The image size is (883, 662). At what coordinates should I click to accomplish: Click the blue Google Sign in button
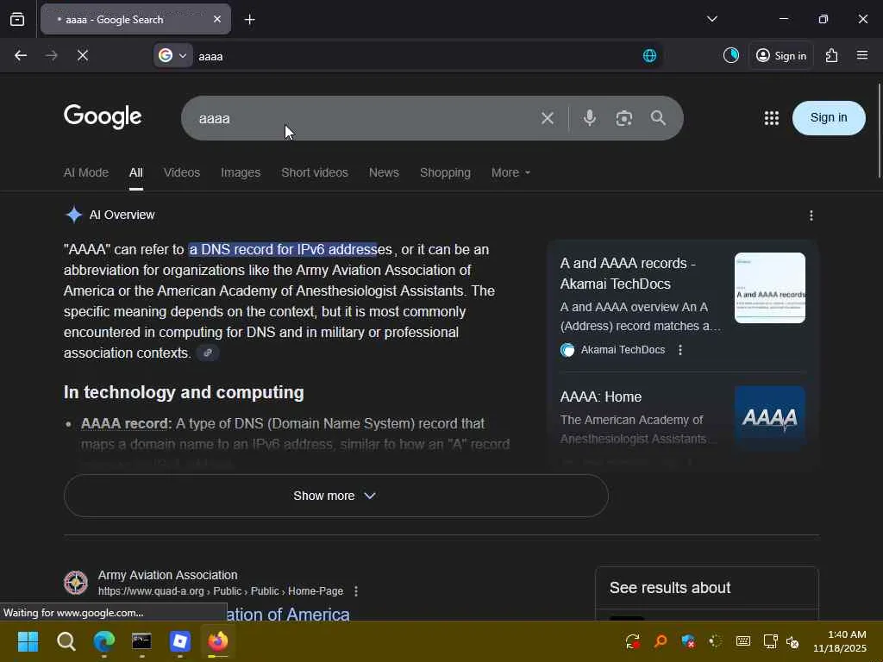pyautogui.click(x=829, y=117)
